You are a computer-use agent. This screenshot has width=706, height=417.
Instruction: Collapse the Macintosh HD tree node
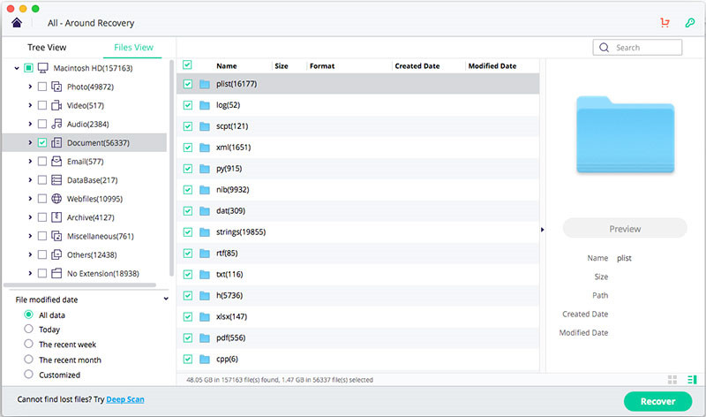tap(17, 68)
